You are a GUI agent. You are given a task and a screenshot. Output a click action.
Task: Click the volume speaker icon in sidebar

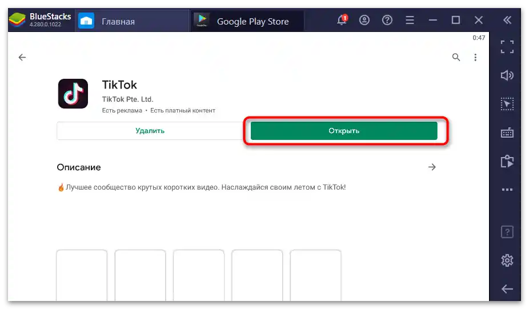click(507, 75)
